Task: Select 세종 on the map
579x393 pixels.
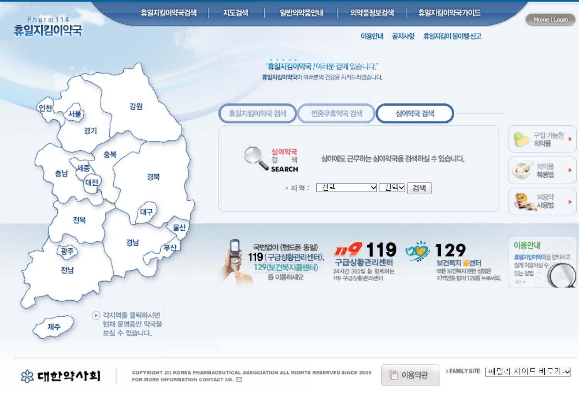Action: pos(83,168)
